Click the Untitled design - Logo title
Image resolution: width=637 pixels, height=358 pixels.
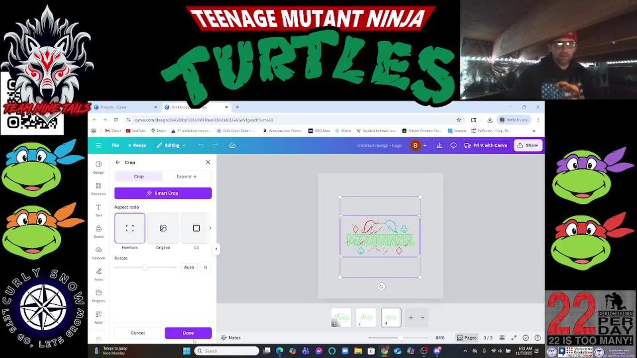[x=379, y=145]
